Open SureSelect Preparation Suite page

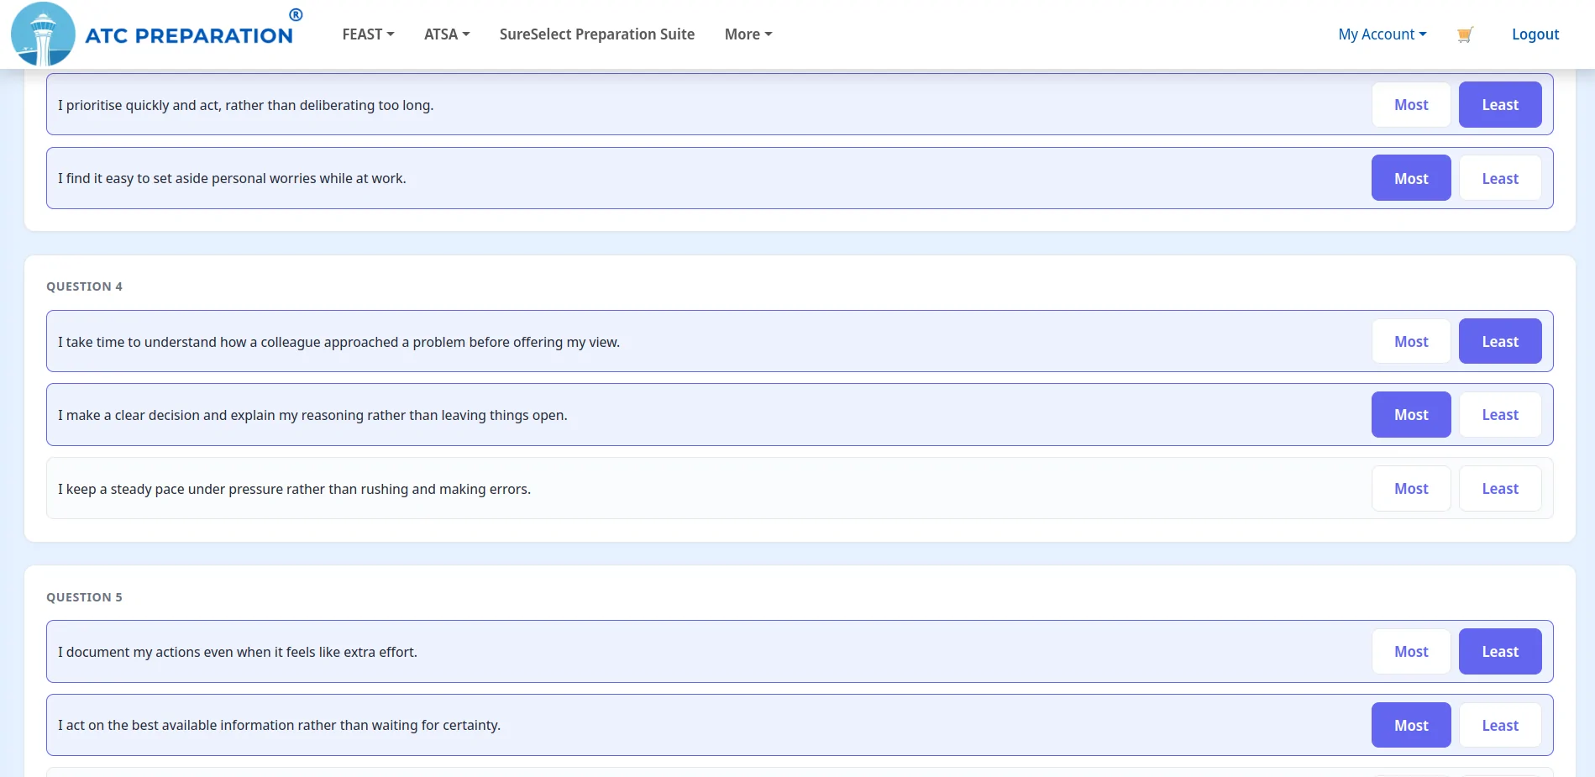pyautogui.click(x=597, y=34)
